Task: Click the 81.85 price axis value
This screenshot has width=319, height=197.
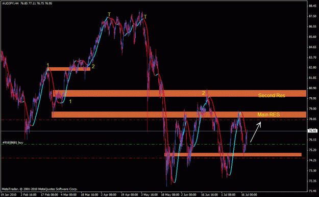Action: (x=312, y=78)
